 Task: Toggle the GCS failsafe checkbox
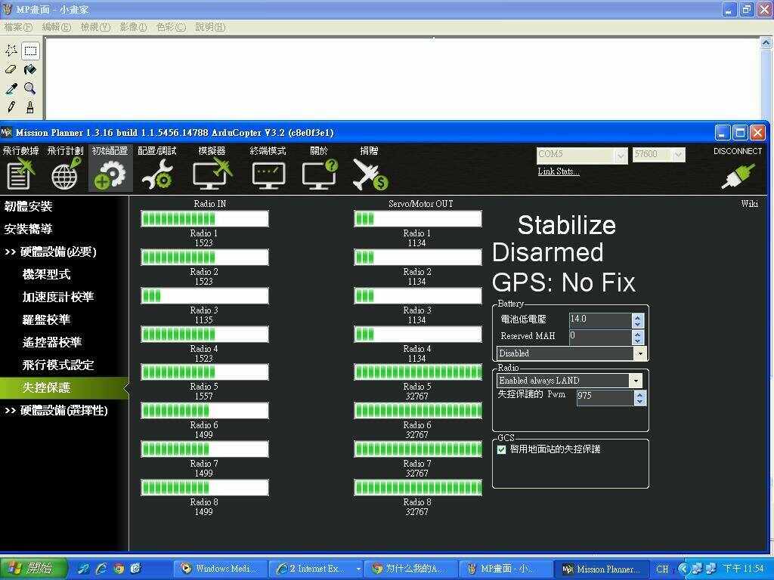click(x=501, y=449)
